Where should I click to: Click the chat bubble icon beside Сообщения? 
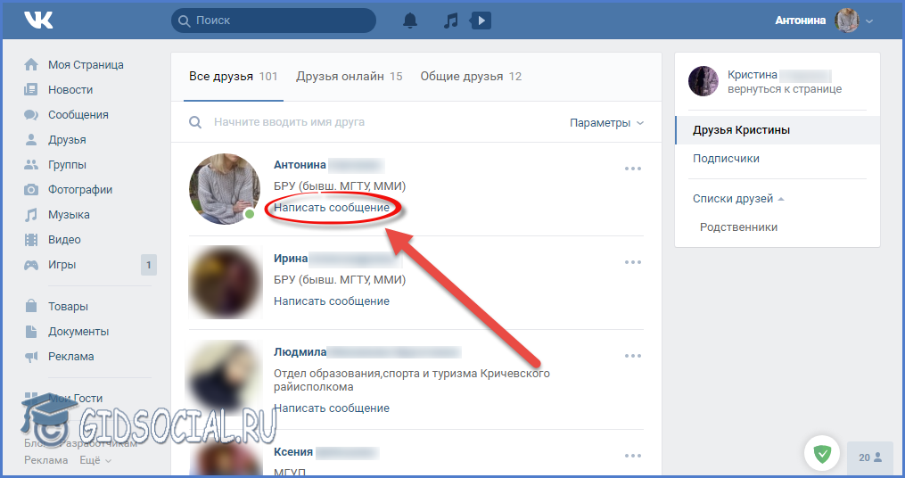31,114
